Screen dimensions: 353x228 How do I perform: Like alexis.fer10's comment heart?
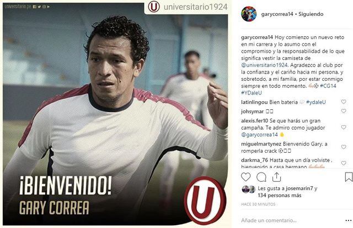(x=344, y=127)
